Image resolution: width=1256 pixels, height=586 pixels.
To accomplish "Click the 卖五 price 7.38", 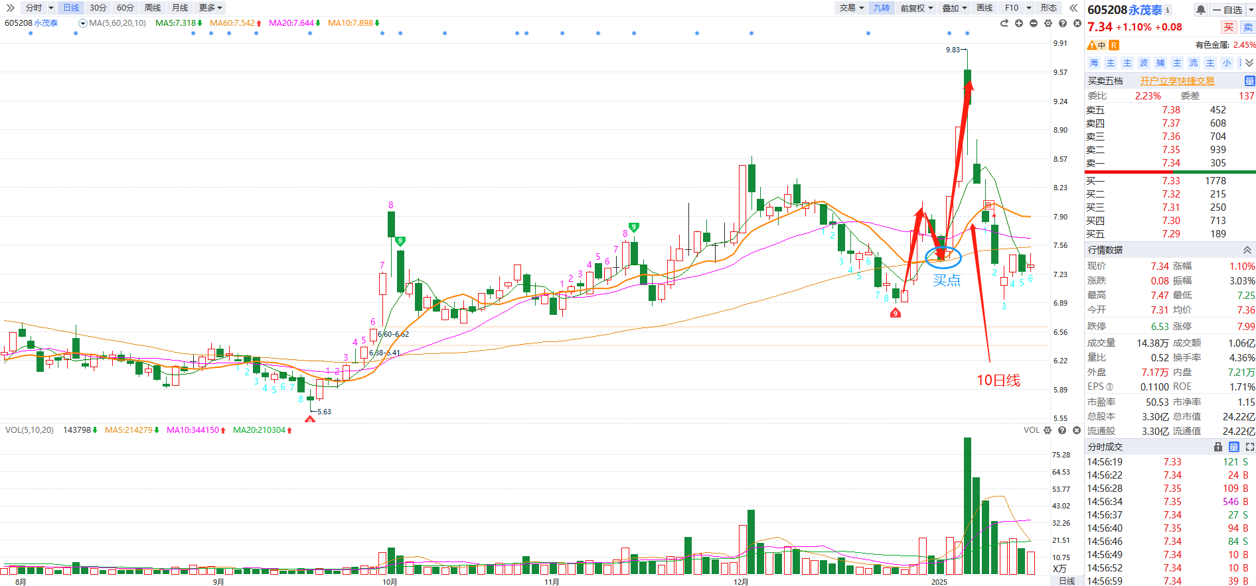I will pyautogui.click(x=1171, y=110).
